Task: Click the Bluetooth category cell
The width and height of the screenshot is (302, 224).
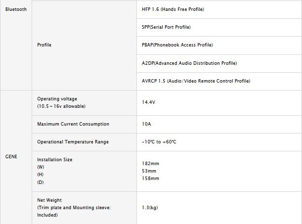Action: pos(16,9)
